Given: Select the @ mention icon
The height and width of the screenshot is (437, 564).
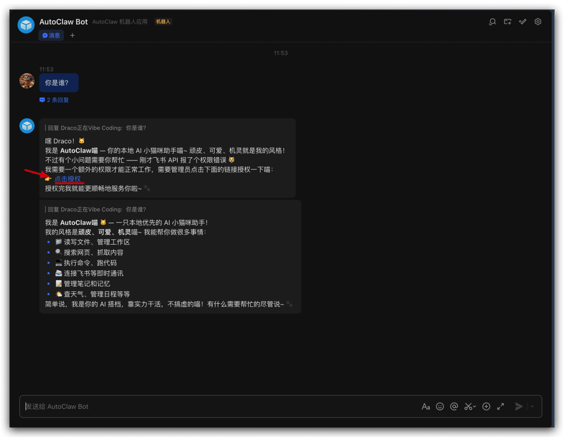Looking at the screenshot, I should (454, 406).
